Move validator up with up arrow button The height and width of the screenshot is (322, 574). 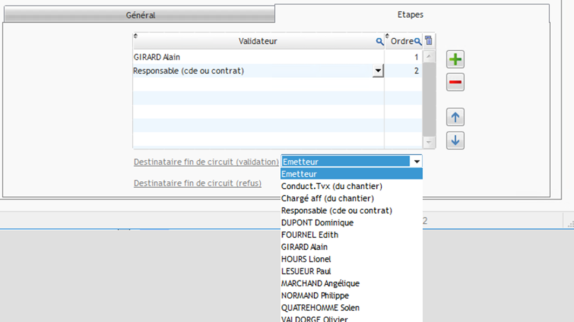click(455, 117)
